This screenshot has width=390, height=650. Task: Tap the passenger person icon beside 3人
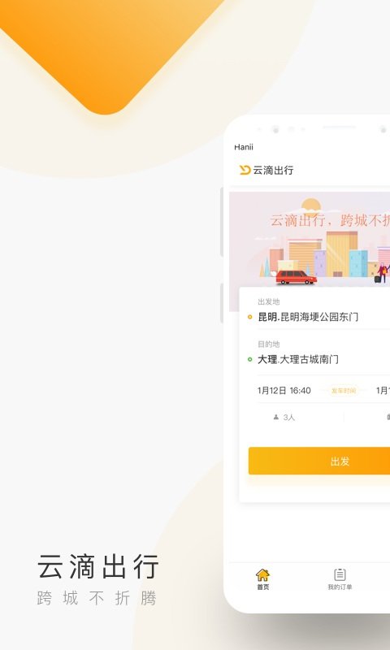pyautogui.click(x=276, y=417)
